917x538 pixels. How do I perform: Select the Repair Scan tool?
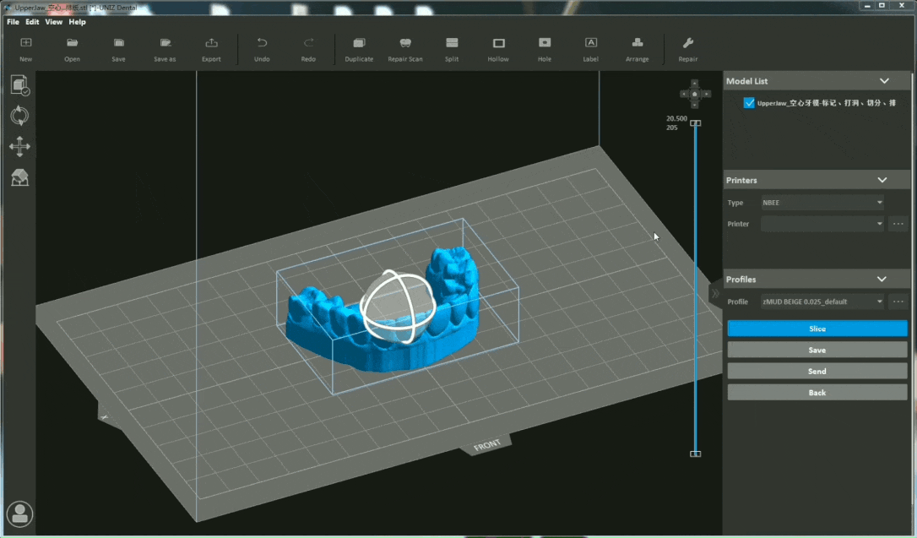click(x=405, y=44)
